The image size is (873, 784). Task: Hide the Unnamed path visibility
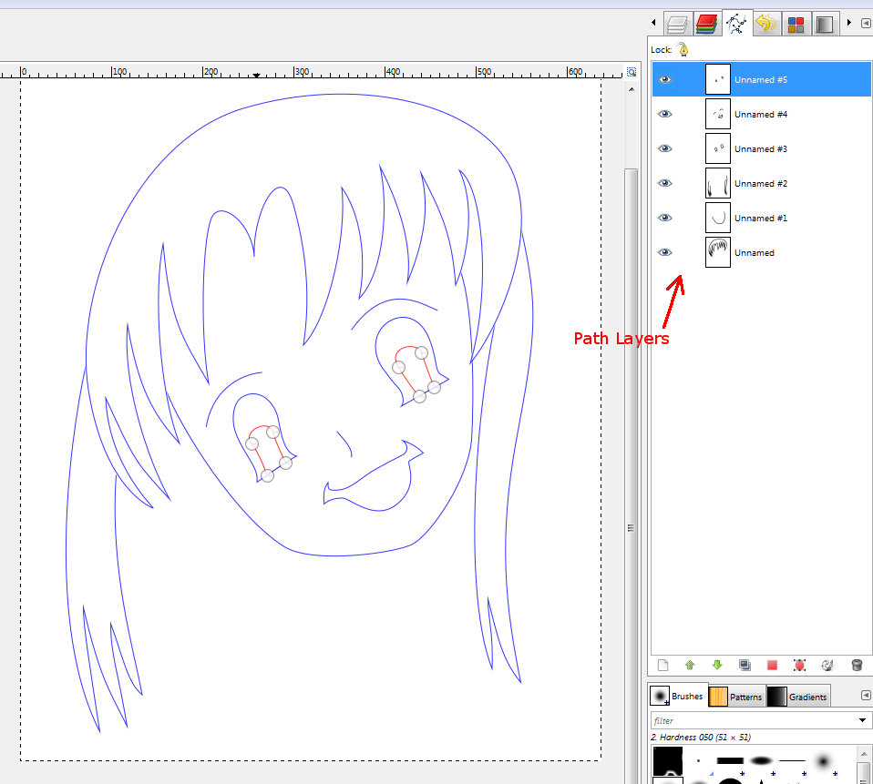pyautogui.click(x=664, y=251)
